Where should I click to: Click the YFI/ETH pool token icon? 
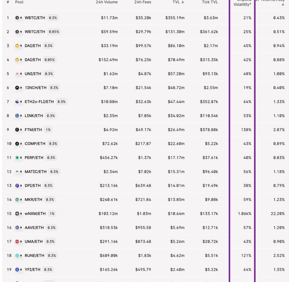(17, 269)
